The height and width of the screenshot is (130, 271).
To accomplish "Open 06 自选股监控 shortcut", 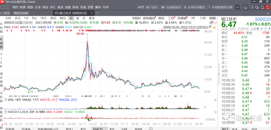I will click(171, 7).
